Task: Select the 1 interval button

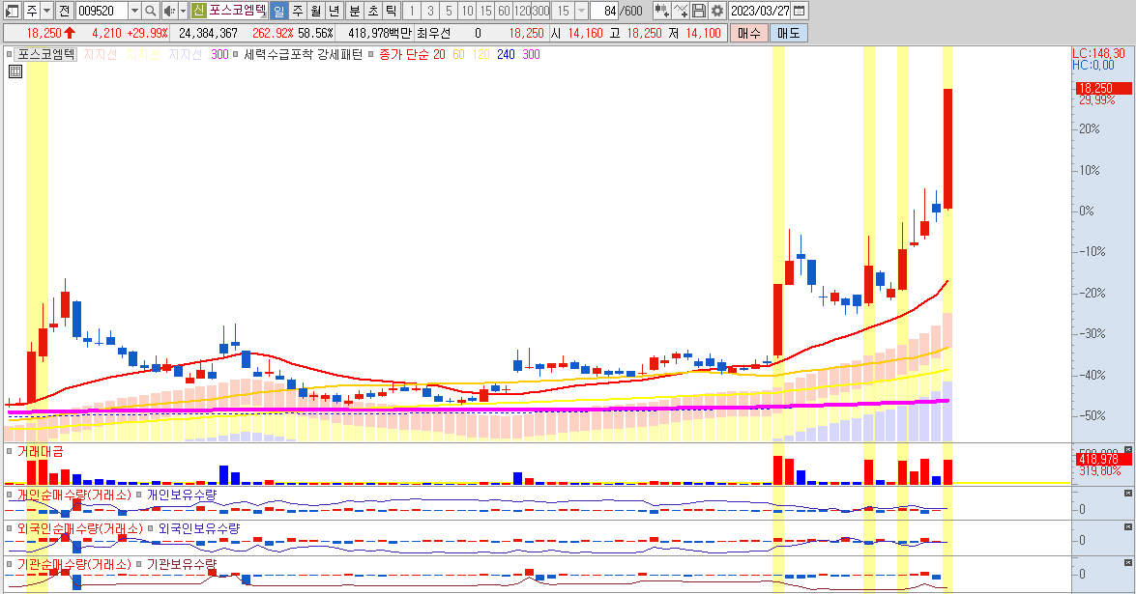Action: (412, 11)
